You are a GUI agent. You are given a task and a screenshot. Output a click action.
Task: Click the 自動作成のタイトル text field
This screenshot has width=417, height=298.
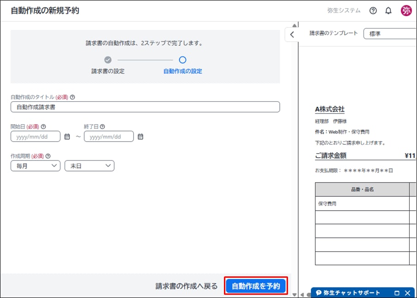point(145,107)
